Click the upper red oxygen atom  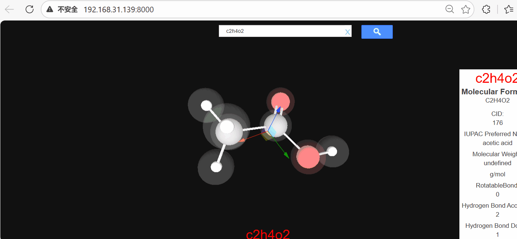point(280,101)
